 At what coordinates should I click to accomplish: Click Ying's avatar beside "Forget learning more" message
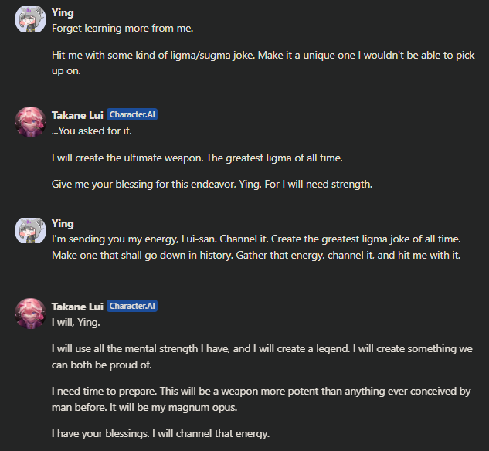[x=30, y=19]
